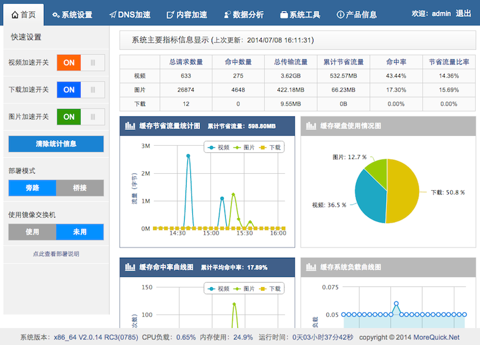
Task: Click 下载: 50.8 % pie label
Action: [448, 193]
